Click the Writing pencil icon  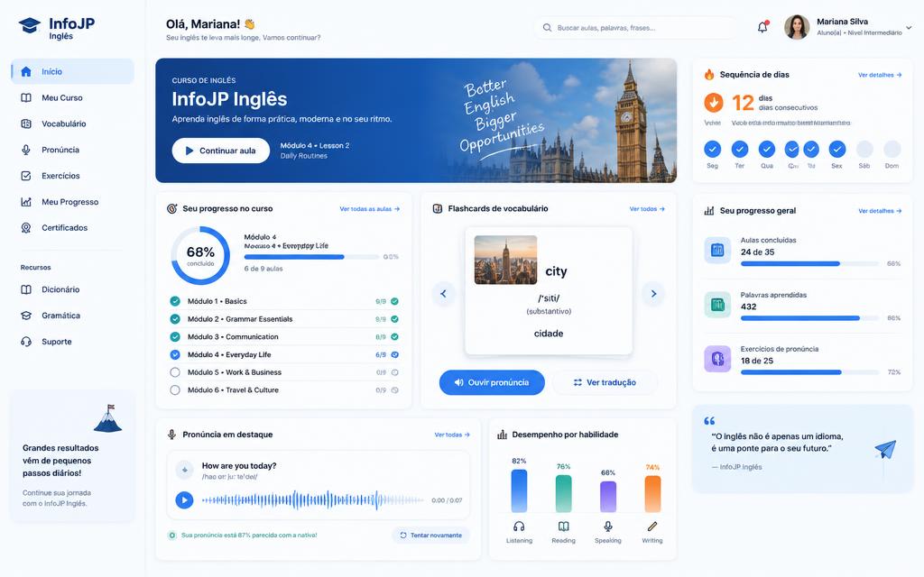651,527
